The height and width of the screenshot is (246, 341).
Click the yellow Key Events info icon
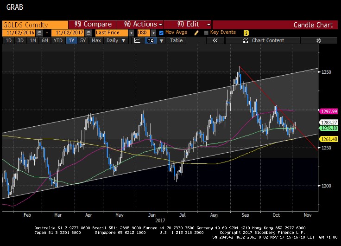tap(246, 33)
